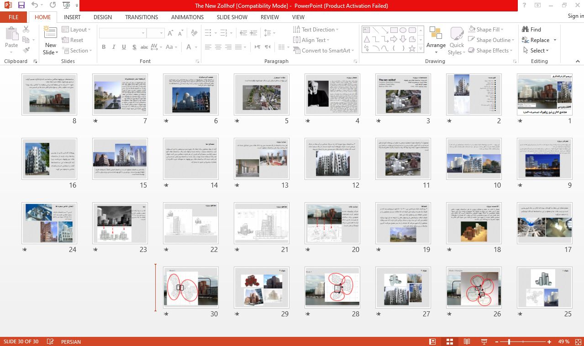Toggle Bold formatting
Viewport: 584px width, 346px height.
point(104,47)
